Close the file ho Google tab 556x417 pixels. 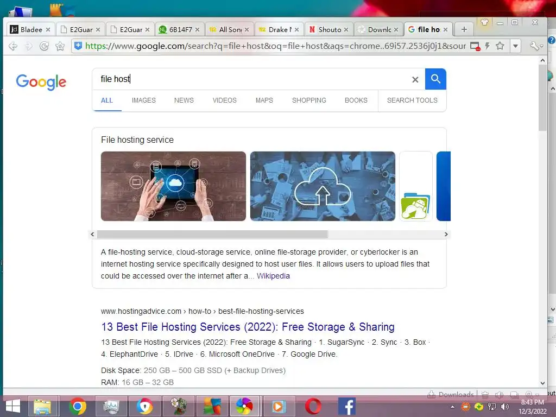(445, 30)
